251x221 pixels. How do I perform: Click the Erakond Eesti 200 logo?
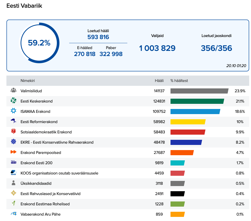[13, 162]
